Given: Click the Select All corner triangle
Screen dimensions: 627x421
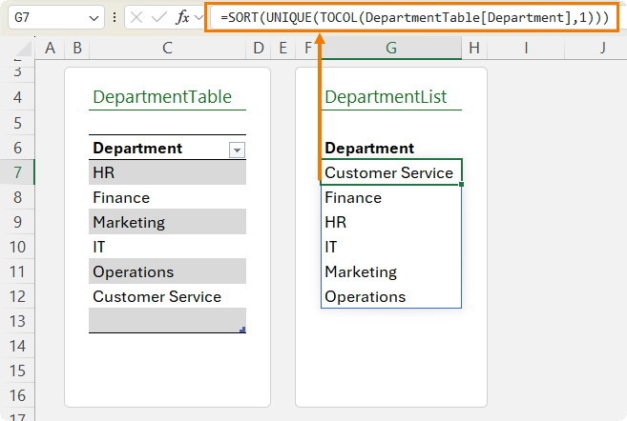Looking at the screenshot, I should (25, 49).
